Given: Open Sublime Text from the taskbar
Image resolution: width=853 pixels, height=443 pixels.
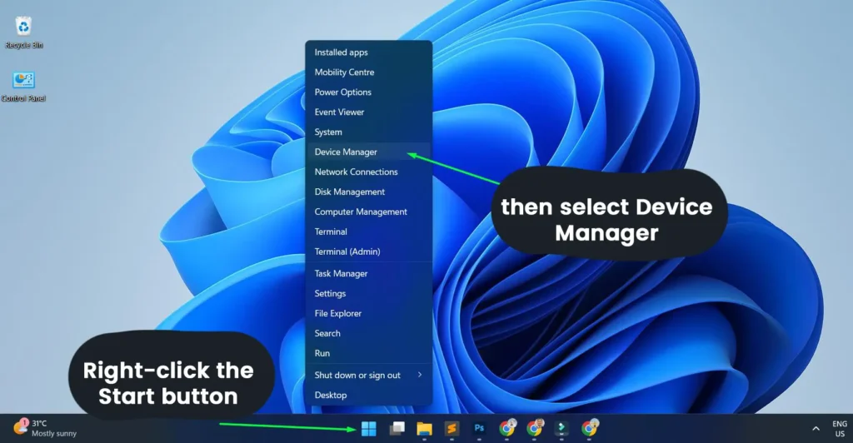Looking at the screenshot, I should coord(451,429).
